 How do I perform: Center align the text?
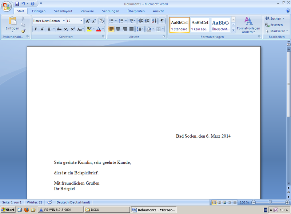pyautogui.click(x=118, y=29)
